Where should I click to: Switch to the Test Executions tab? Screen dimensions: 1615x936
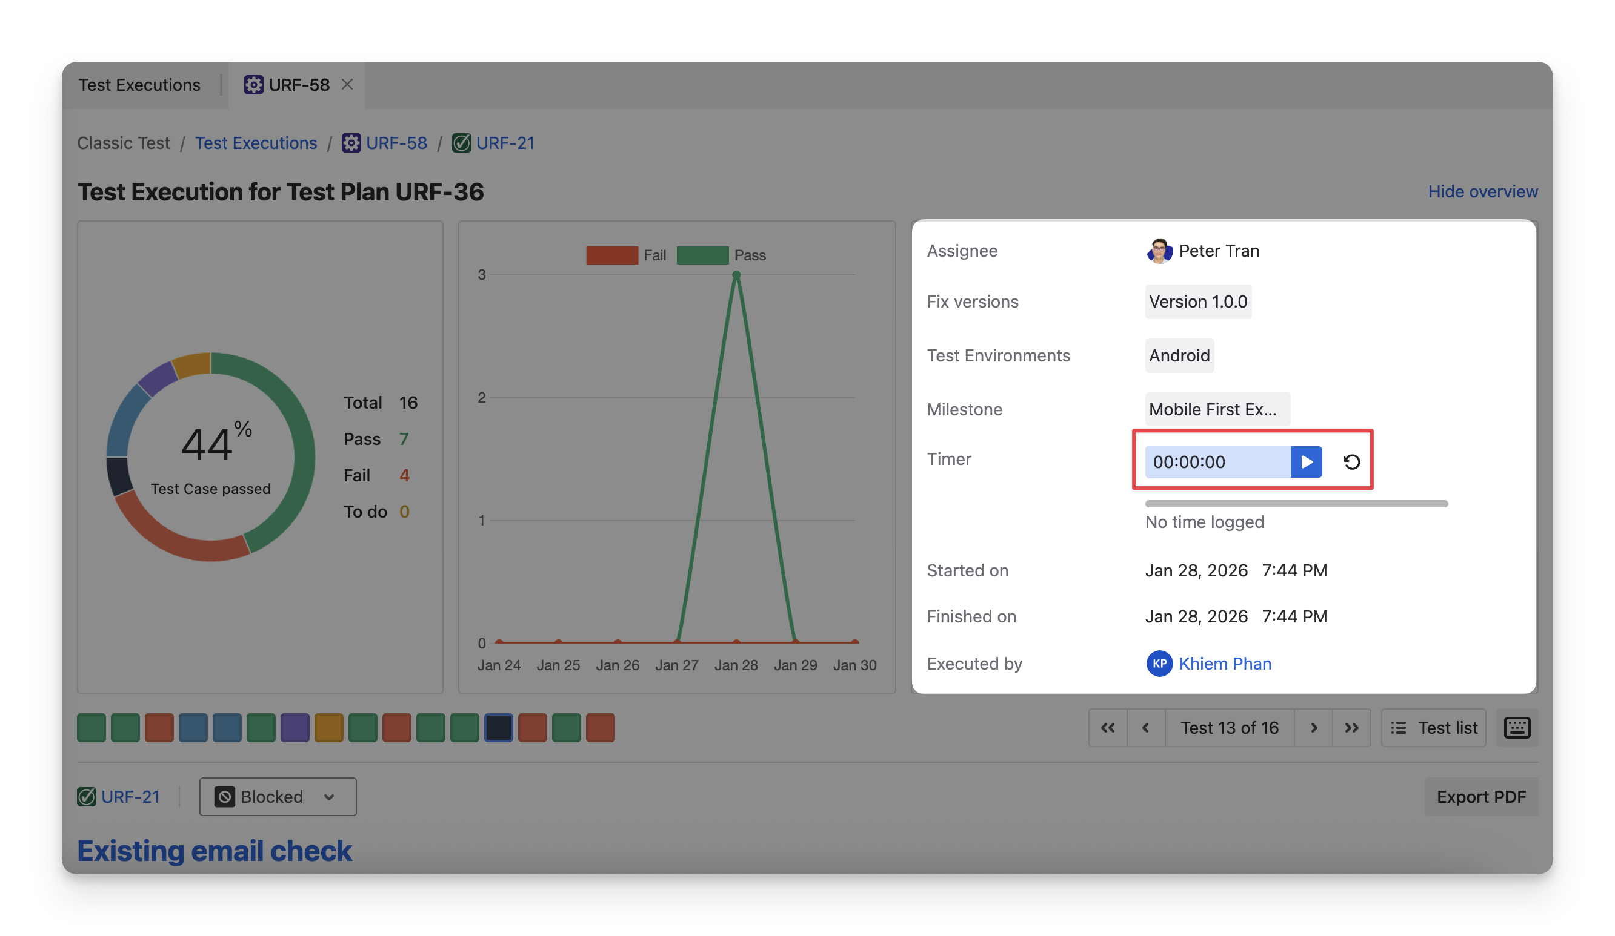point(139,85)
